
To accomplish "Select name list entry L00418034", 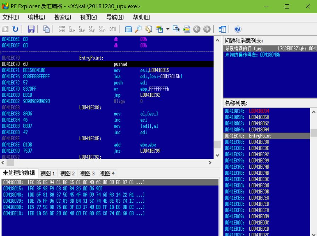I will pos(267,111).
